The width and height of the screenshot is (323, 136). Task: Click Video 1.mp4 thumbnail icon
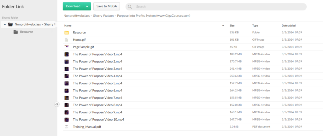point(67,54)
